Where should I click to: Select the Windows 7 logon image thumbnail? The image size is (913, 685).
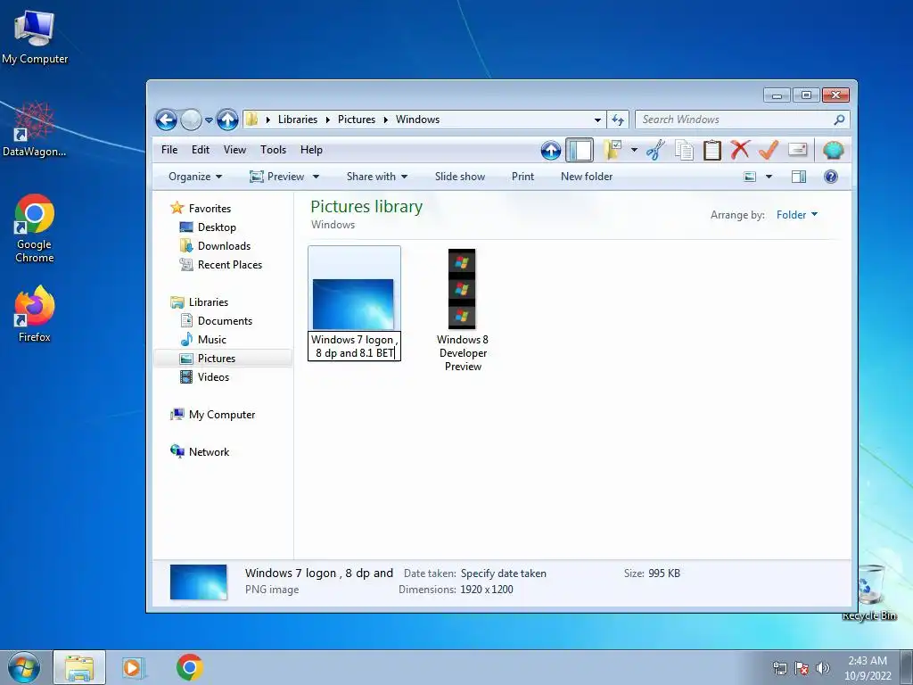[x=353, y=304]
